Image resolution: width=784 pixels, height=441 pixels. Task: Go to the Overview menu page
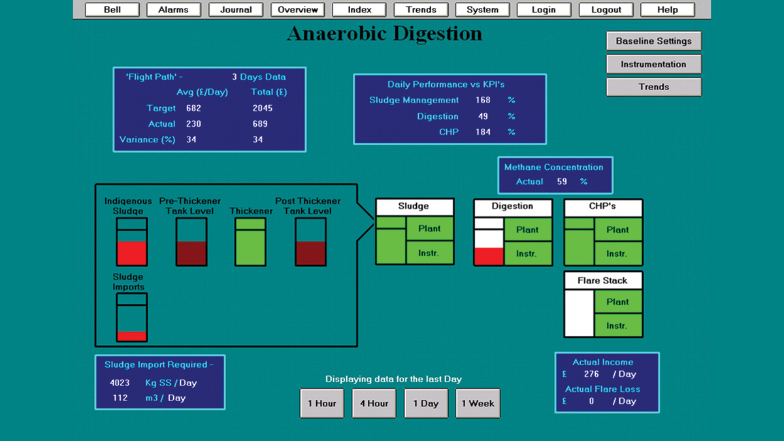coord(297,10)
